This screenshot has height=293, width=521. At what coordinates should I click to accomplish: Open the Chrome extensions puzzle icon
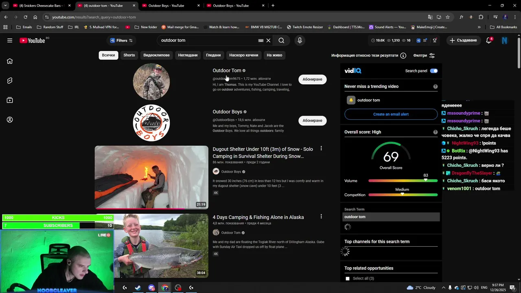tap(481, 17)
